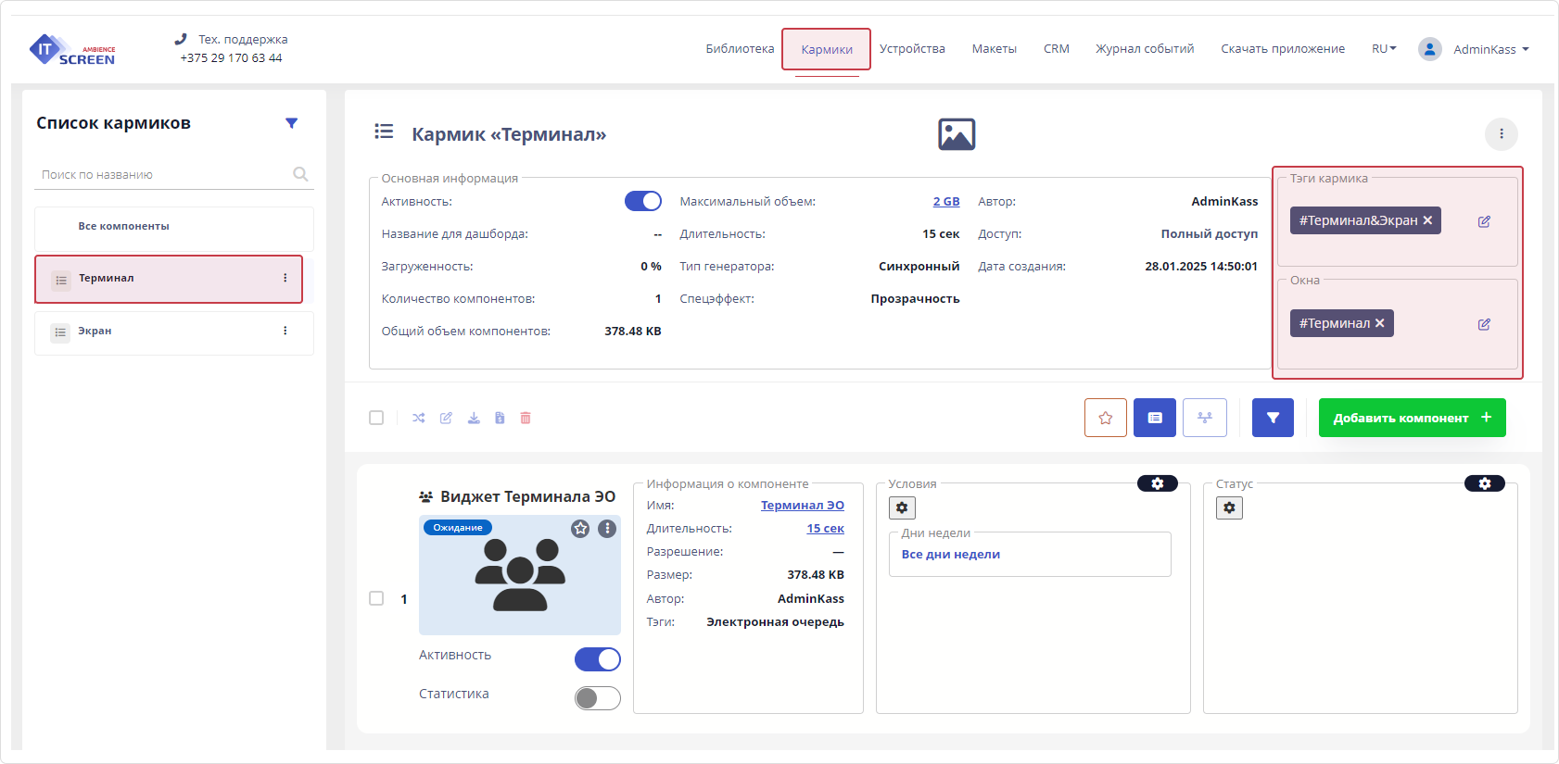
Task: Open the Устройства menu
Action: [x=912, y=49]
